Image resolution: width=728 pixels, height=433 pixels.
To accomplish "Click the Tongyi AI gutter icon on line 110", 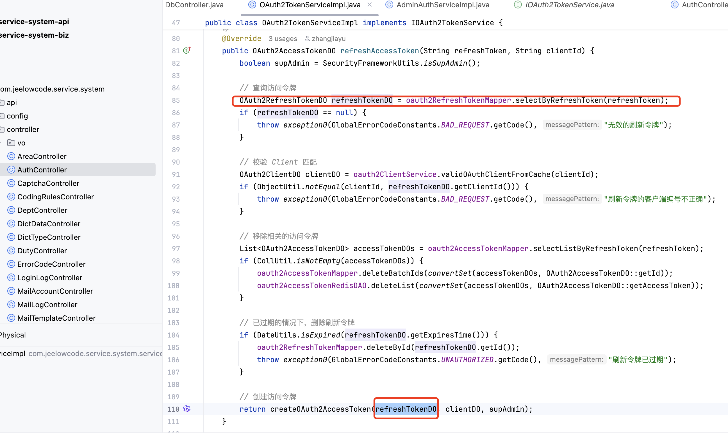I will coord(187,409).
